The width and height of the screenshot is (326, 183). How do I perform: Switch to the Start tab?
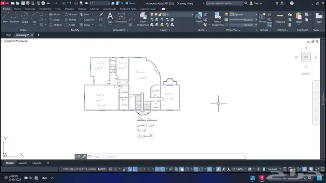8,35
